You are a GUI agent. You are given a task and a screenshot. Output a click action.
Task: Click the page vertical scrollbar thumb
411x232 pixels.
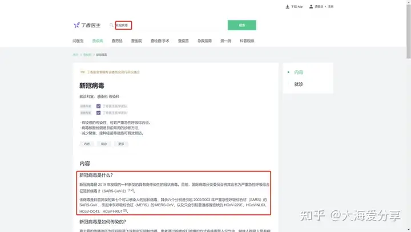pos(409,31)
